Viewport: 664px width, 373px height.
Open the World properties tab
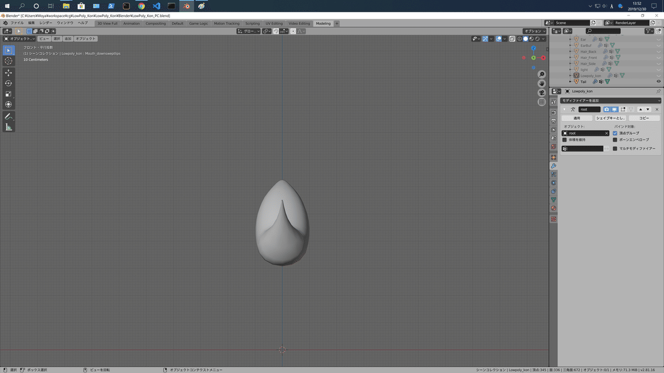click(x=553, y=146)
